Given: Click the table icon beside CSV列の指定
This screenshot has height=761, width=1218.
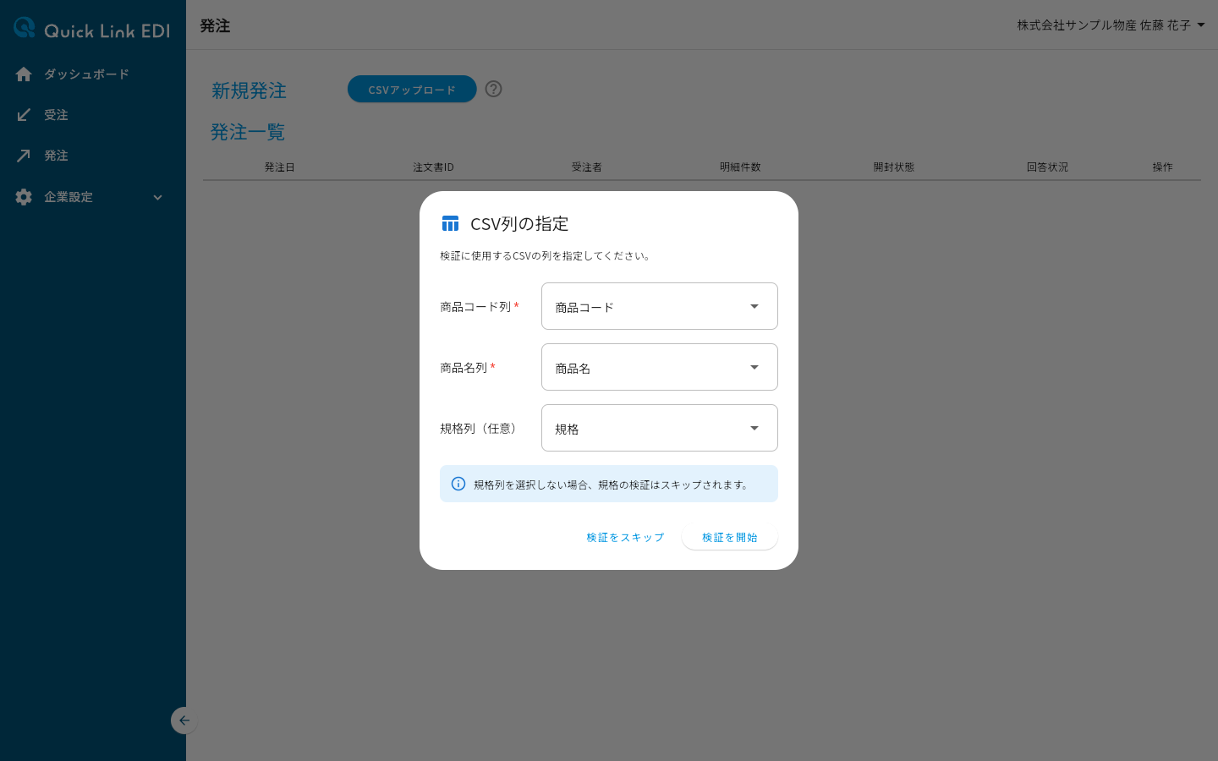Looking at the screenshot, I should click(x=450, y=223).
